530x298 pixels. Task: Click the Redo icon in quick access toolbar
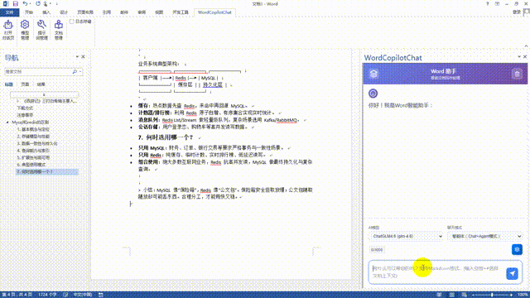[38, 3]
